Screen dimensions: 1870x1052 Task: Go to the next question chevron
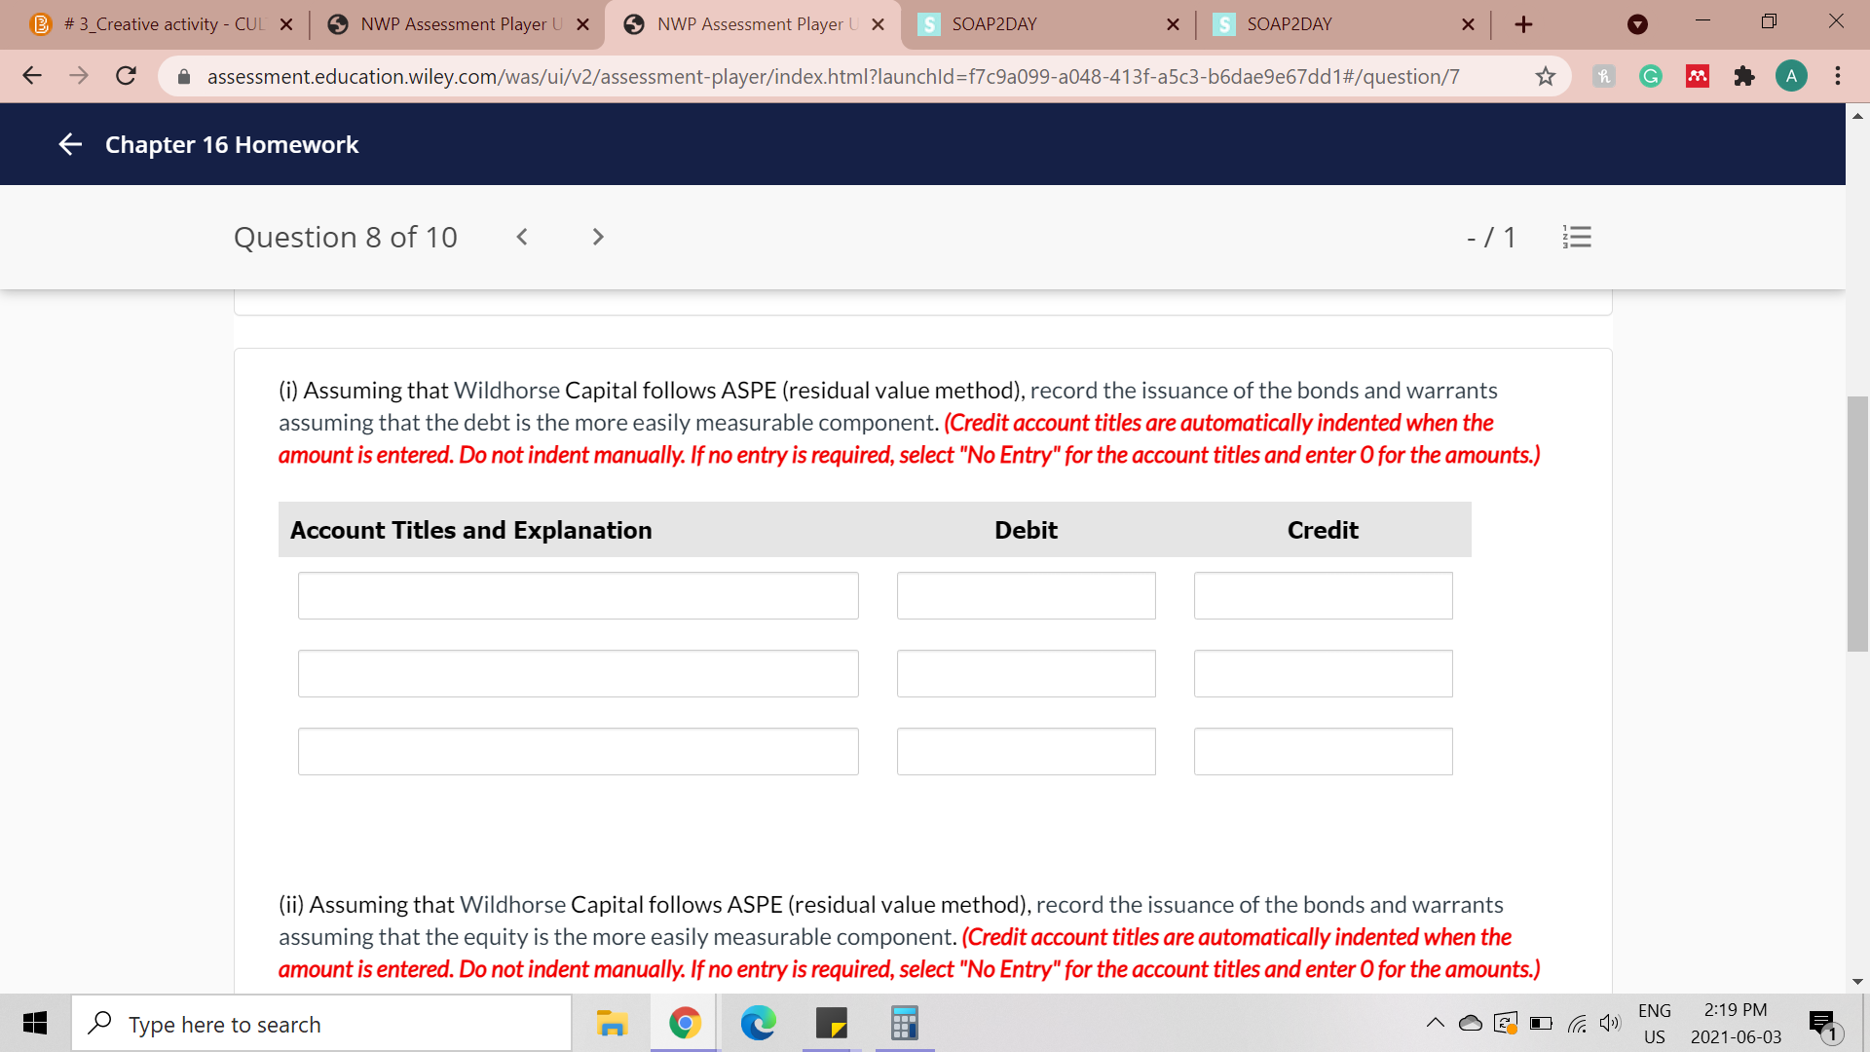tap(598, 237)
